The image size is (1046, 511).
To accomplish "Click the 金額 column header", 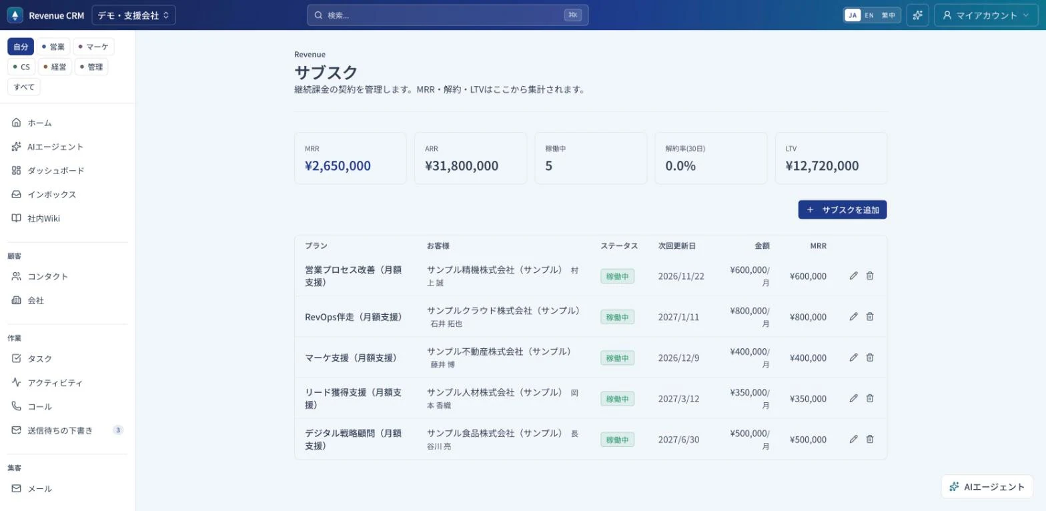I will pyautogui.click(x=762, y=245).
